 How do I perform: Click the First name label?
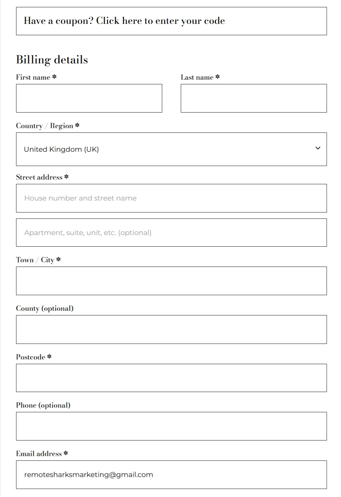(x=33, y=77)
